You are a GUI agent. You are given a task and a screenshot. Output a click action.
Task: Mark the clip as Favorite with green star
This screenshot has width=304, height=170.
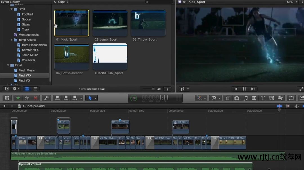coord(18,98)
